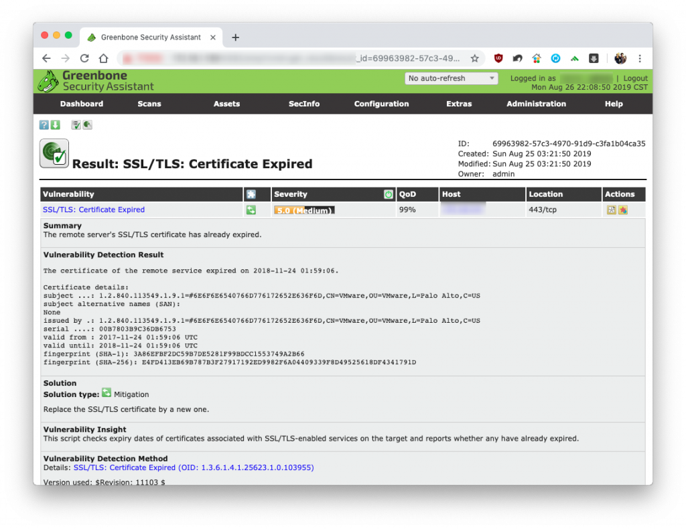The image size is (686, 529).
Task: Click the Logout link
Action: pos(635,78)
